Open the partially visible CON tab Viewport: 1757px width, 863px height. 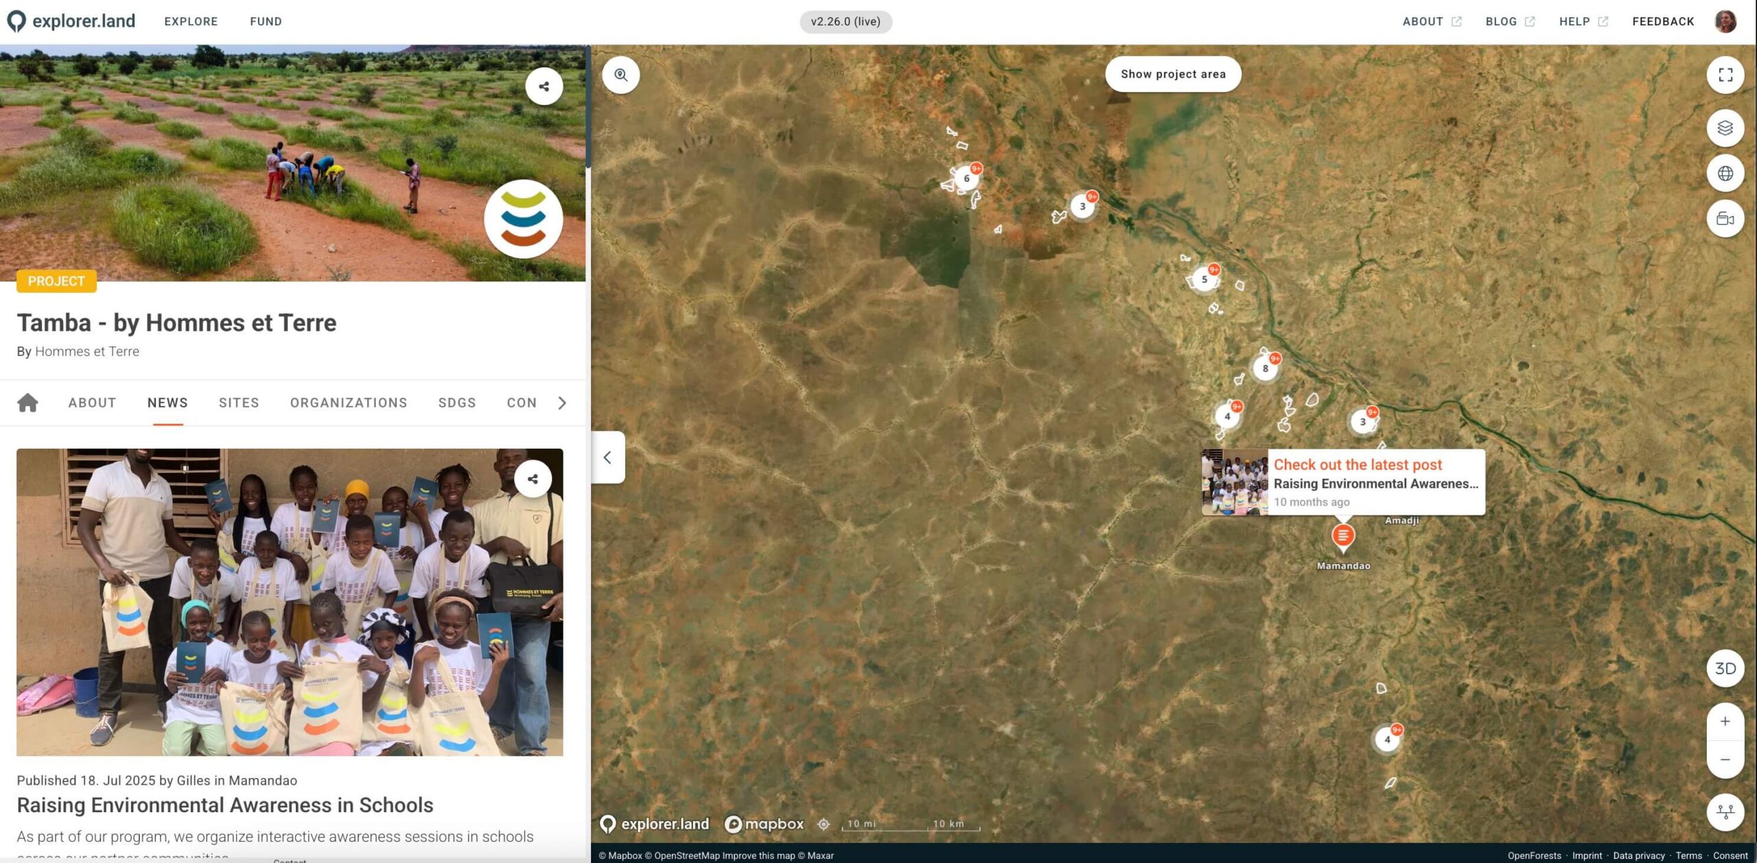pos(522,403)
